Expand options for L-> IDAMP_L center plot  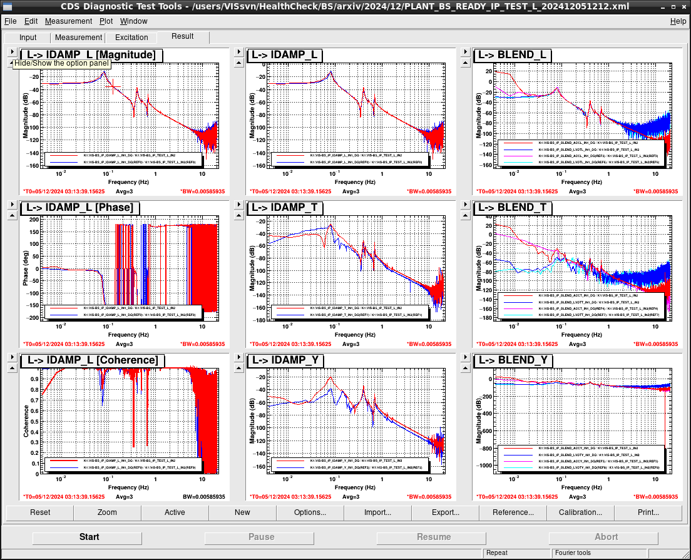239,52
